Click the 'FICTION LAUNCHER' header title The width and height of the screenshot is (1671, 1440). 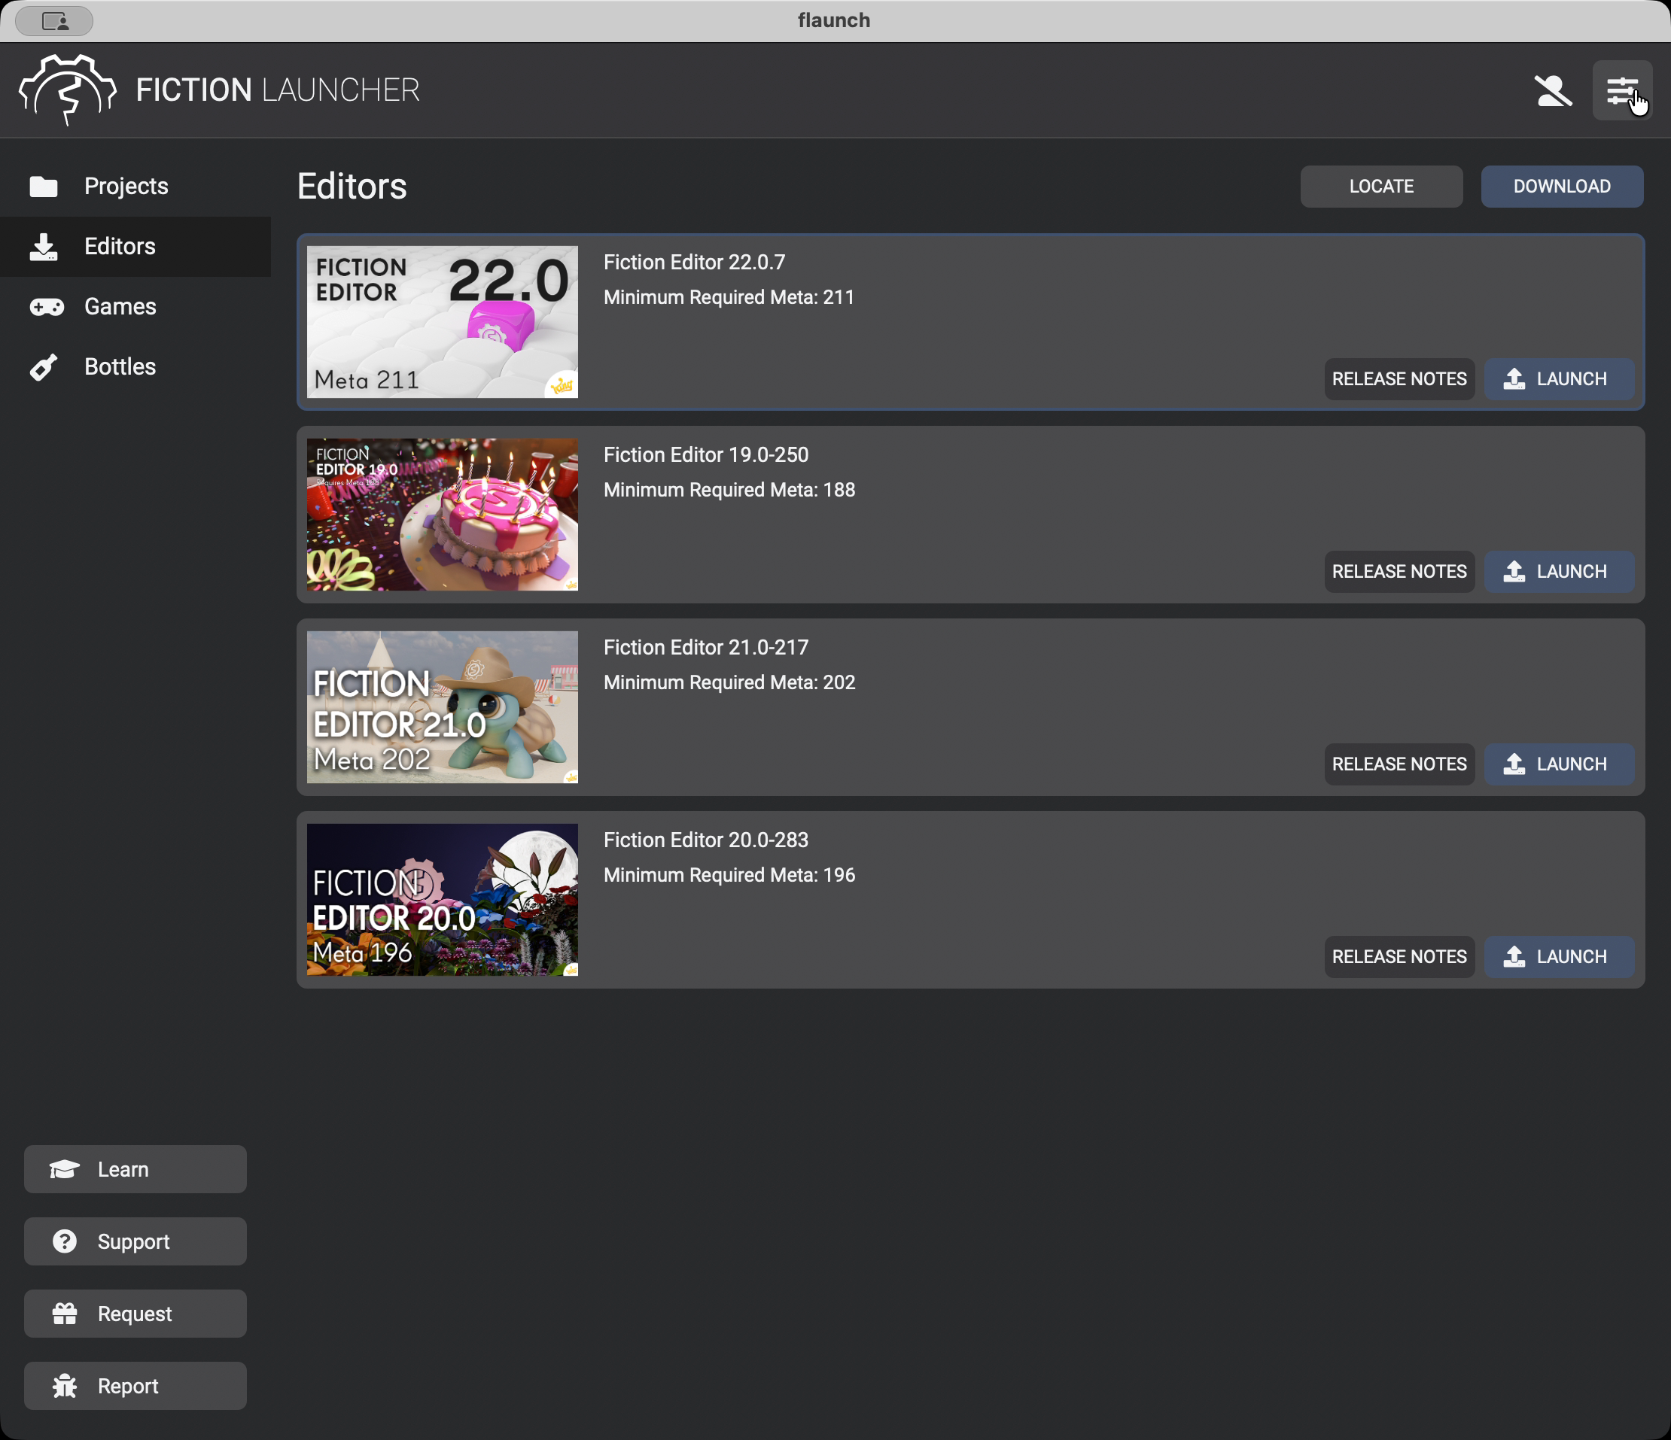pyautogui.click(x=278, y=90)
